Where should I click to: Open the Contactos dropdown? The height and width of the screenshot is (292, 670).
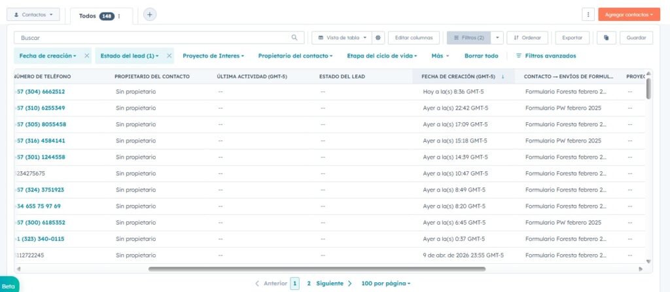[x=33, y=14]
